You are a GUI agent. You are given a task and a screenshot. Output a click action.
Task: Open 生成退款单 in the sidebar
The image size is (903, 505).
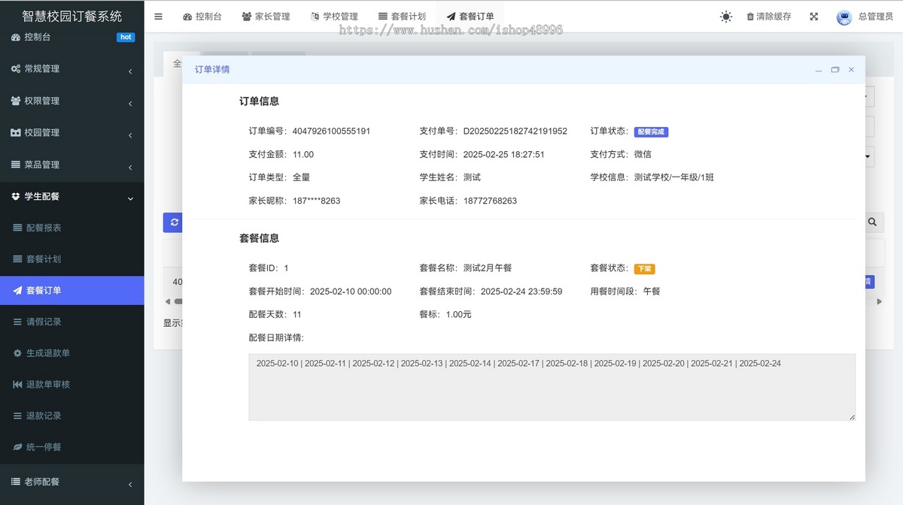point(71,353)
